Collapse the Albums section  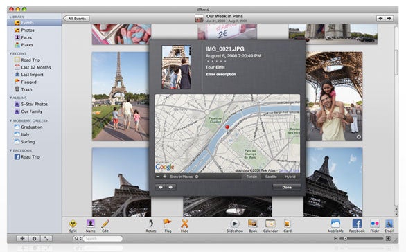click(10, 98)
